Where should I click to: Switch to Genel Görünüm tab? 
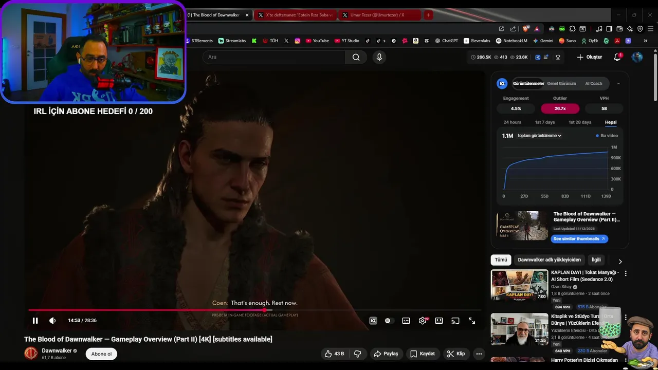[x=561, y=83]
